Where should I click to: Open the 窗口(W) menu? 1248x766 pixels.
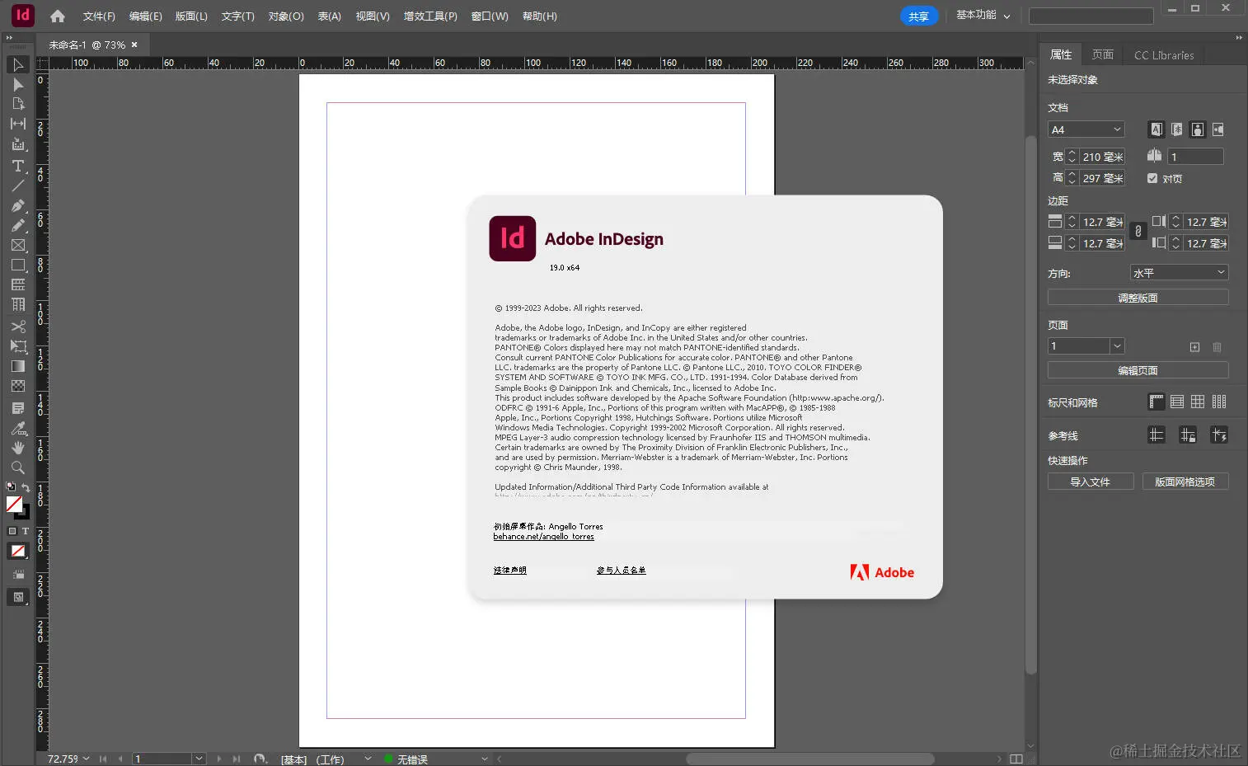[x=490, y=16]
